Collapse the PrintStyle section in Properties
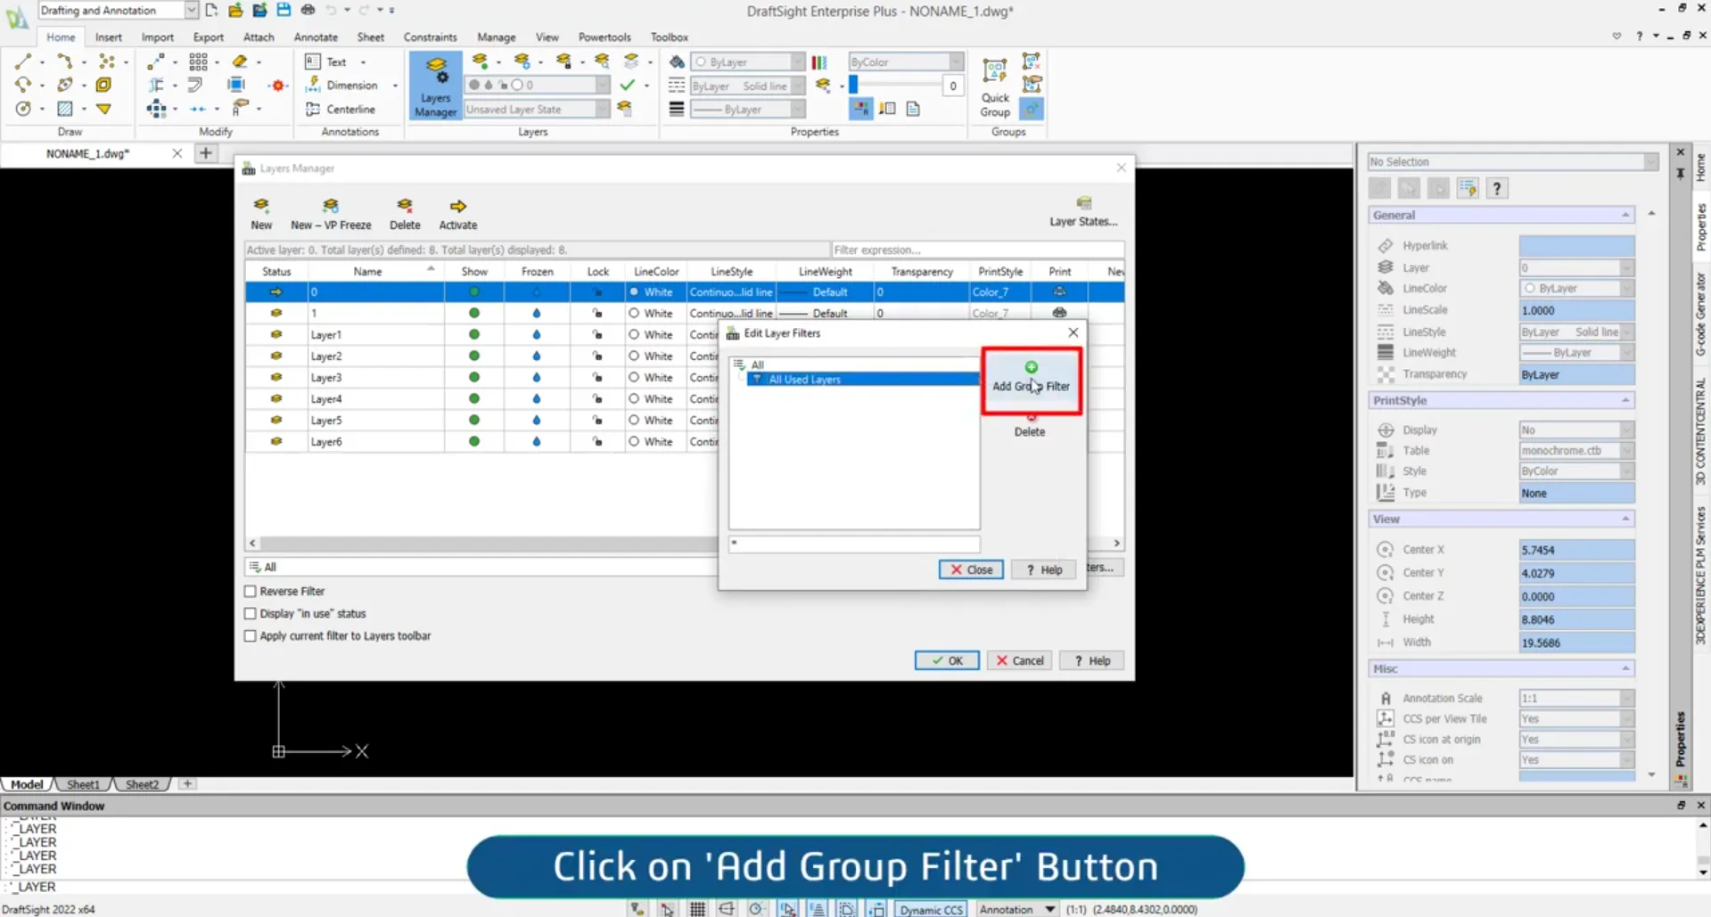 pyautogui.click(x=1625, y=400)
